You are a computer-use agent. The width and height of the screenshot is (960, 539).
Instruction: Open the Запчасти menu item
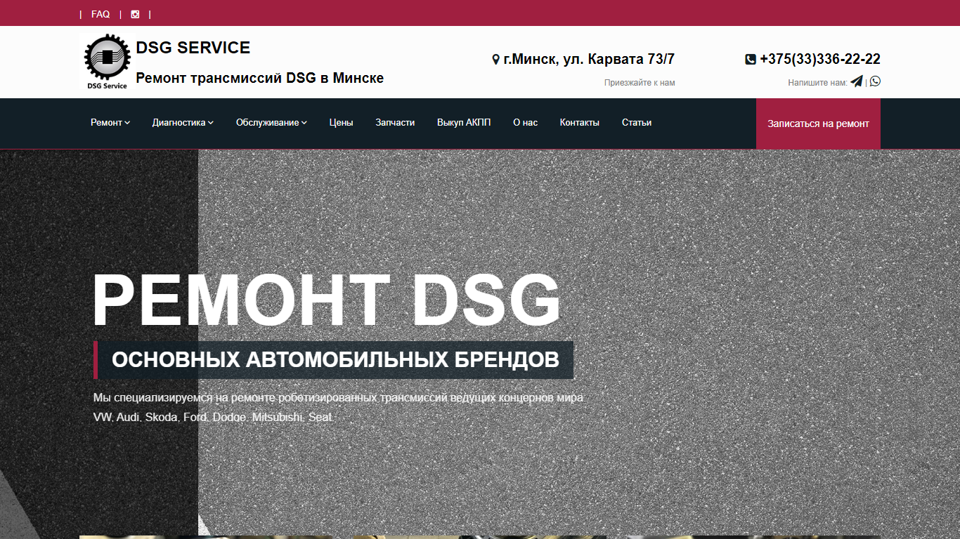[395, 123]
